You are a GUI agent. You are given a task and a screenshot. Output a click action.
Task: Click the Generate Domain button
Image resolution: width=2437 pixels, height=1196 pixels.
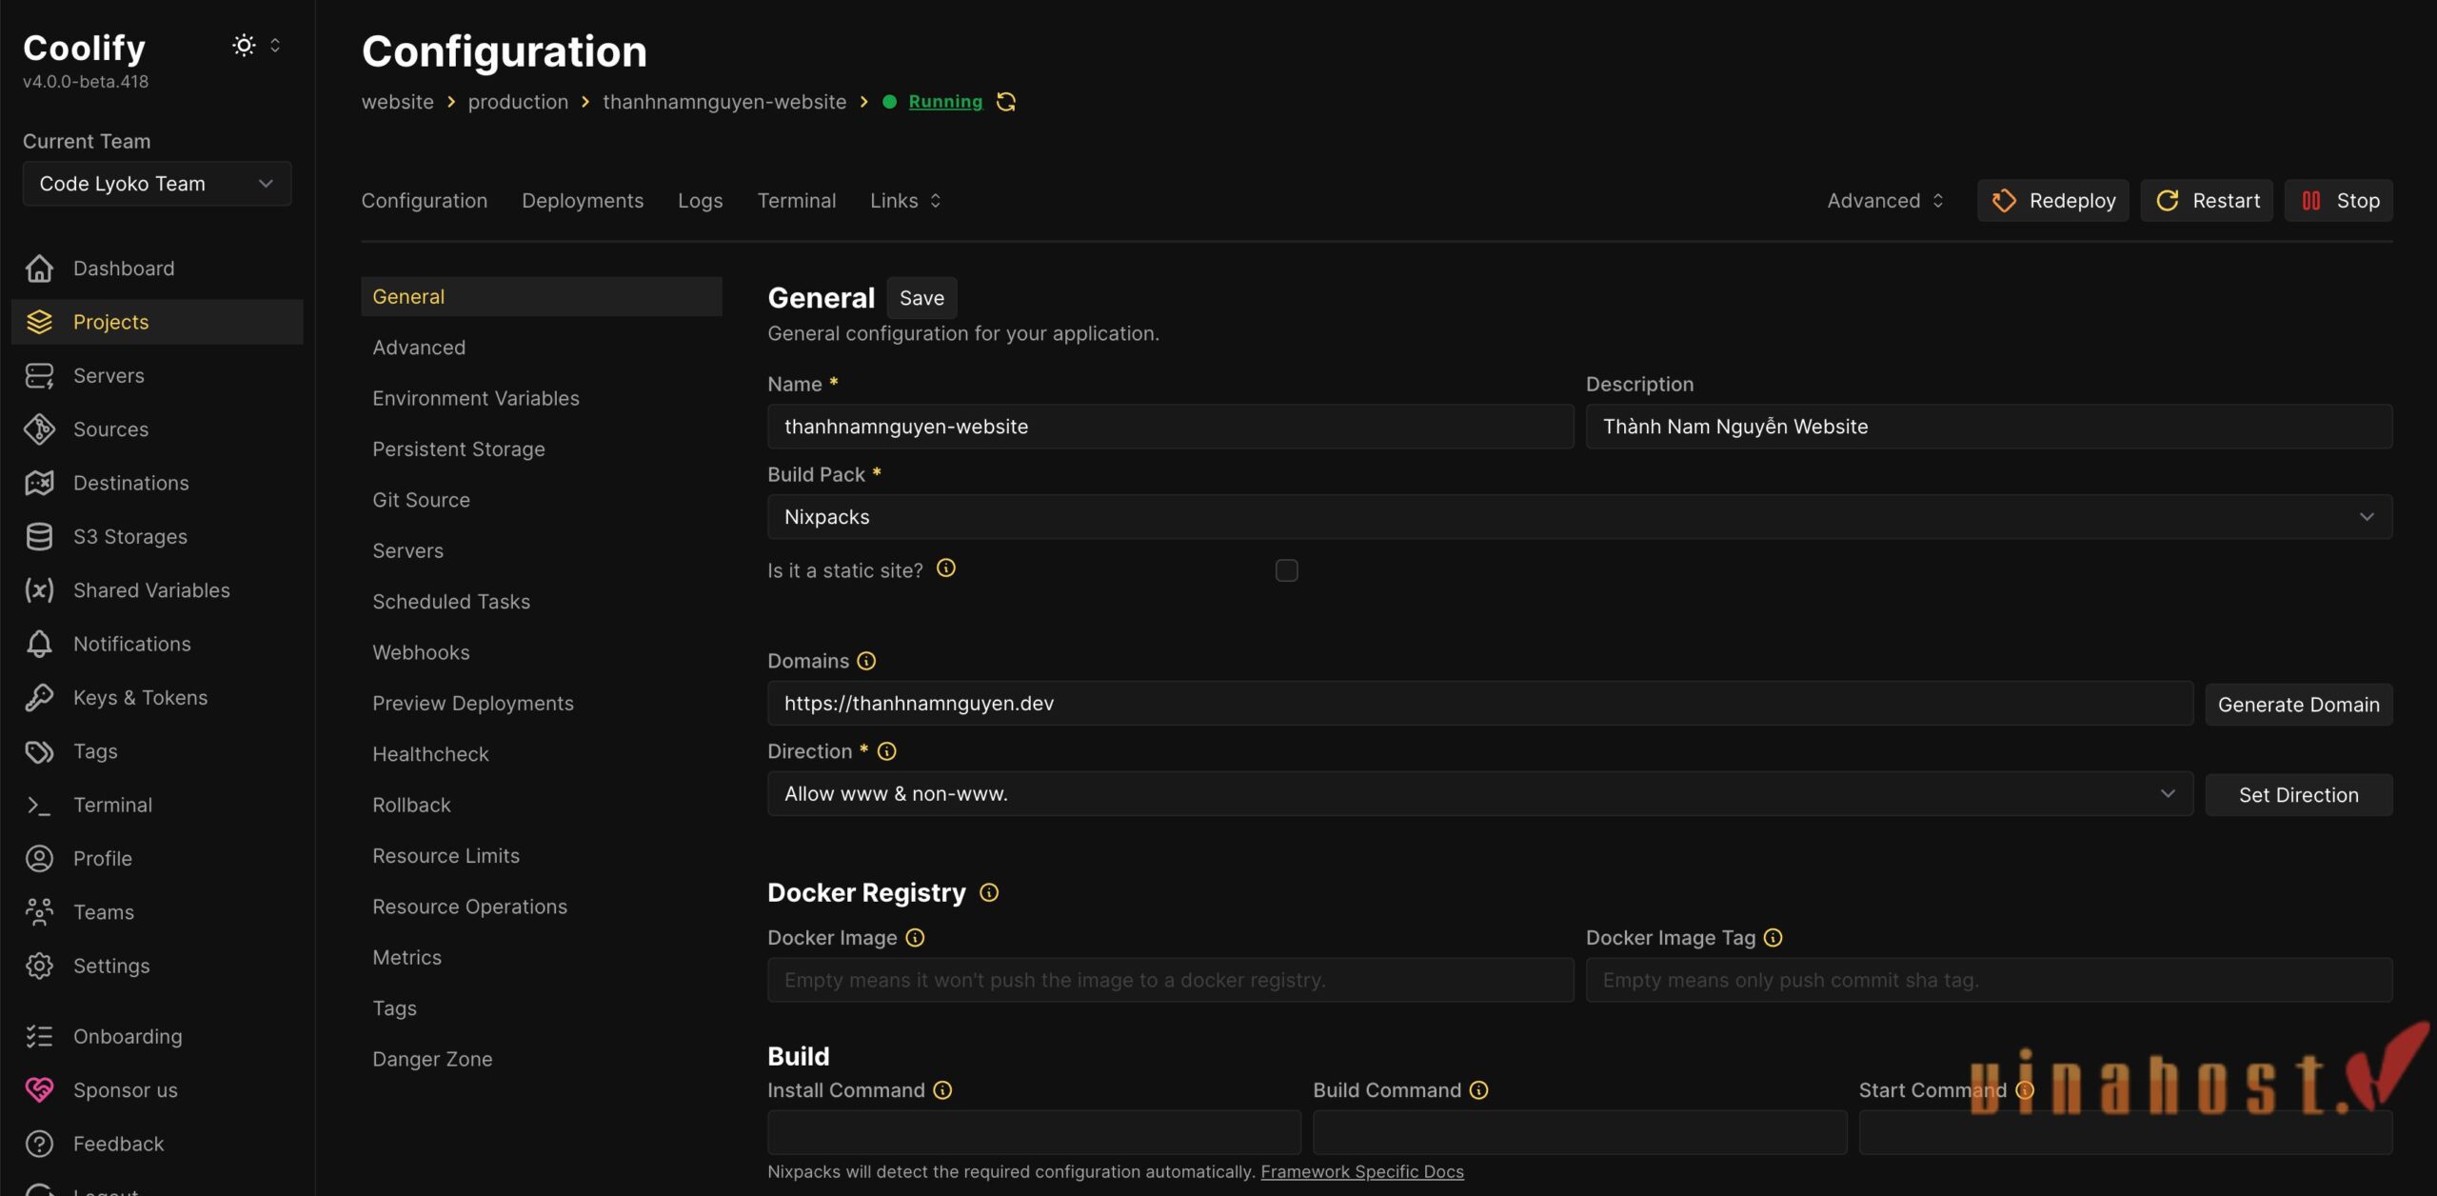tap(2299, 705)
